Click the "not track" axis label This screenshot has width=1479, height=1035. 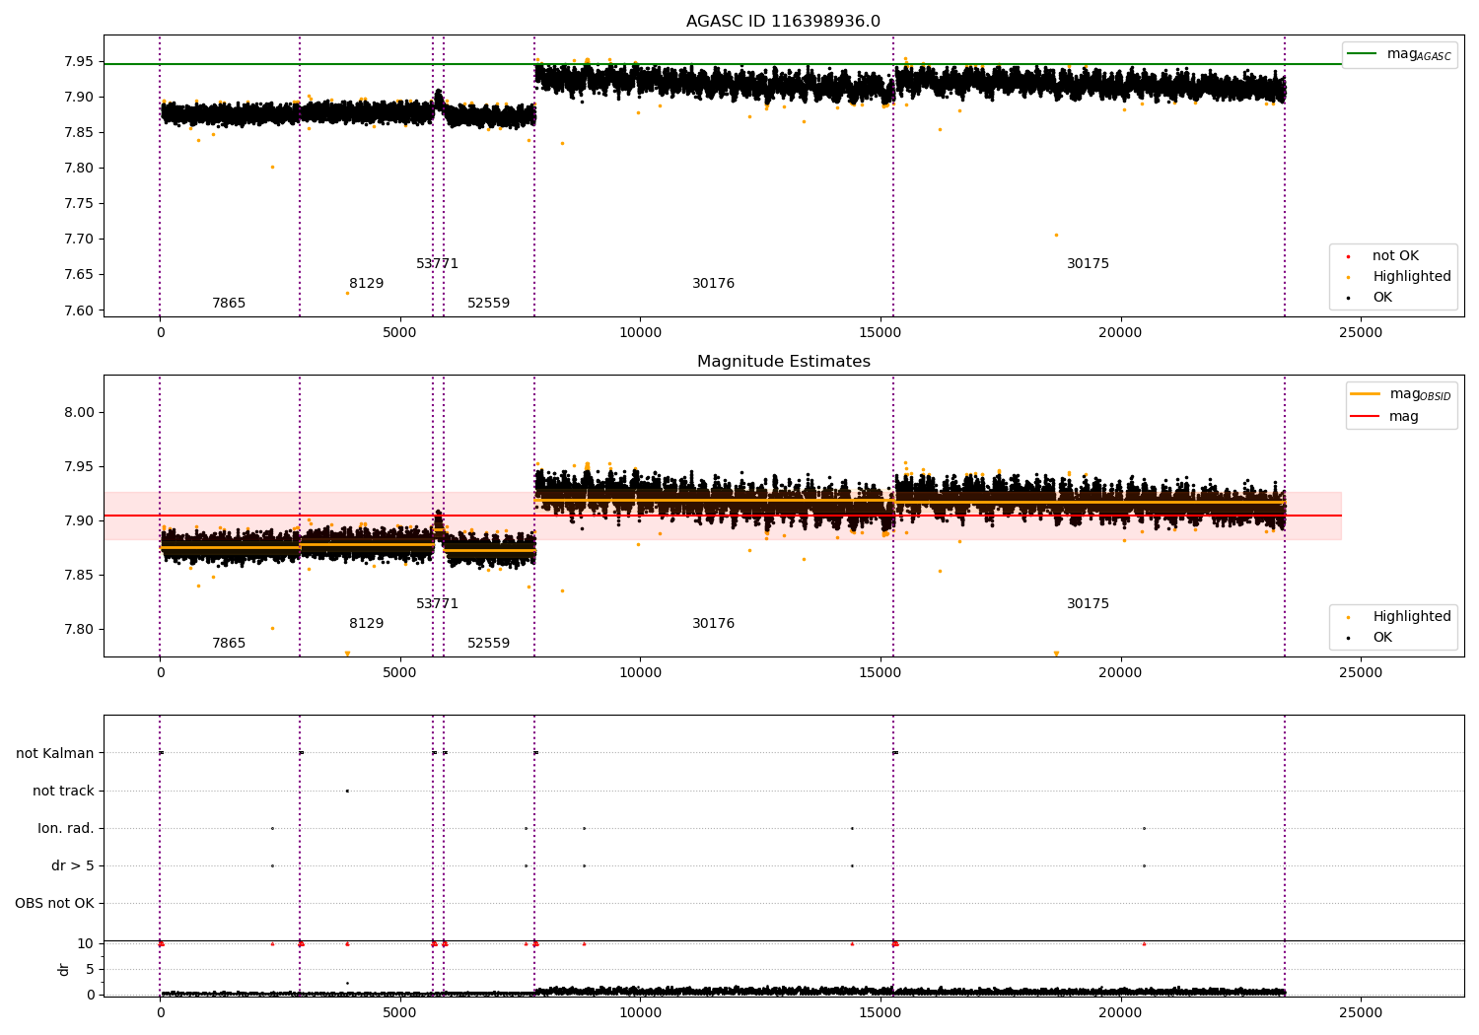click(x=63, y=791)
